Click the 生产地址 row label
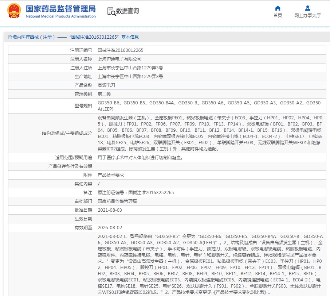The height and width of the screenshot is (296, 330). pyautogui.click(x=83, y=77)
